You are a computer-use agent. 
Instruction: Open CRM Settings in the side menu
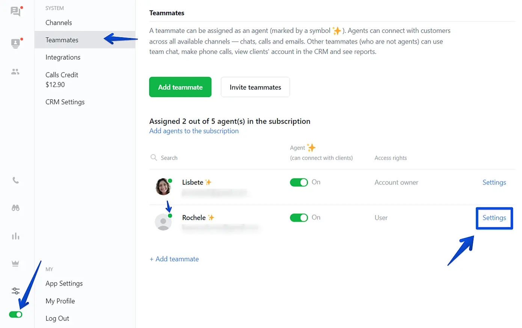click(x=65, y=102)
